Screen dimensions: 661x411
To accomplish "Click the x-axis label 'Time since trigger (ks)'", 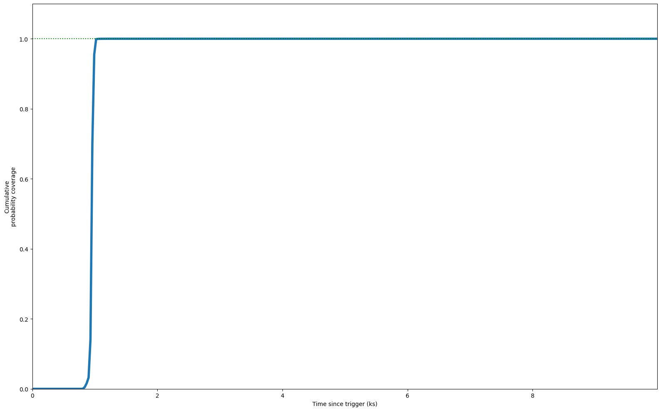I will point(344,404).
